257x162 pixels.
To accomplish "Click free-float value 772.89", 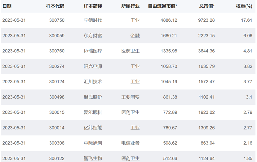I will [x=170, y=112].
